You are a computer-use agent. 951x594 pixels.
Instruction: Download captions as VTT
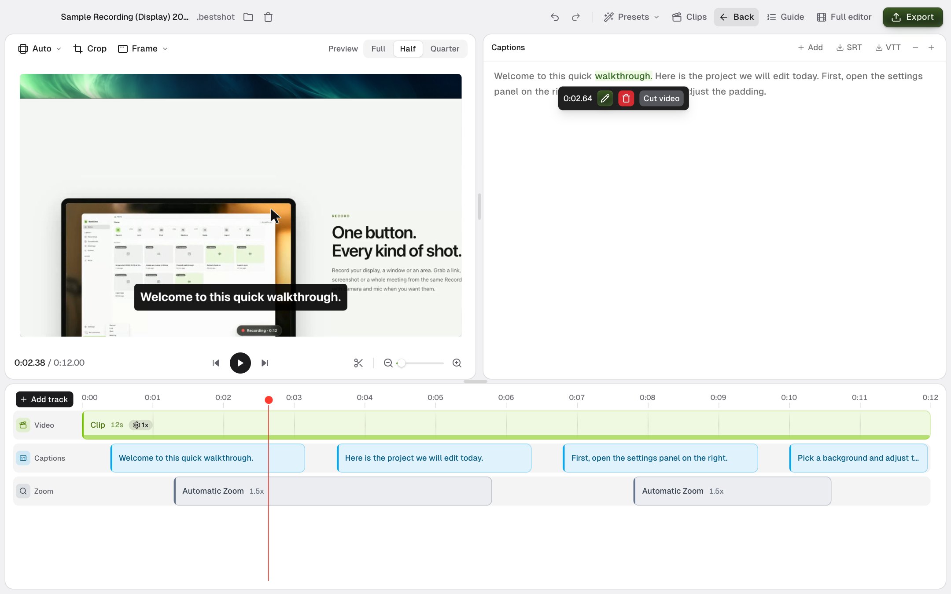(888, 48)
